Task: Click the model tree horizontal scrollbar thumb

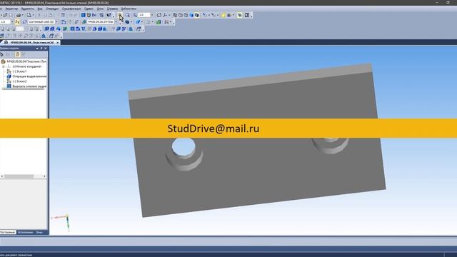Action: (19, 176)
